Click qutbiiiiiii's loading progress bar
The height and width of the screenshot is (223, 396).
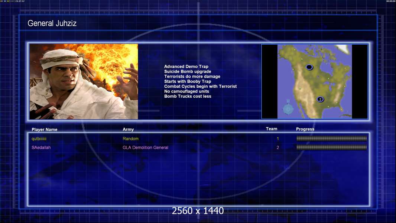coord(331,138)
